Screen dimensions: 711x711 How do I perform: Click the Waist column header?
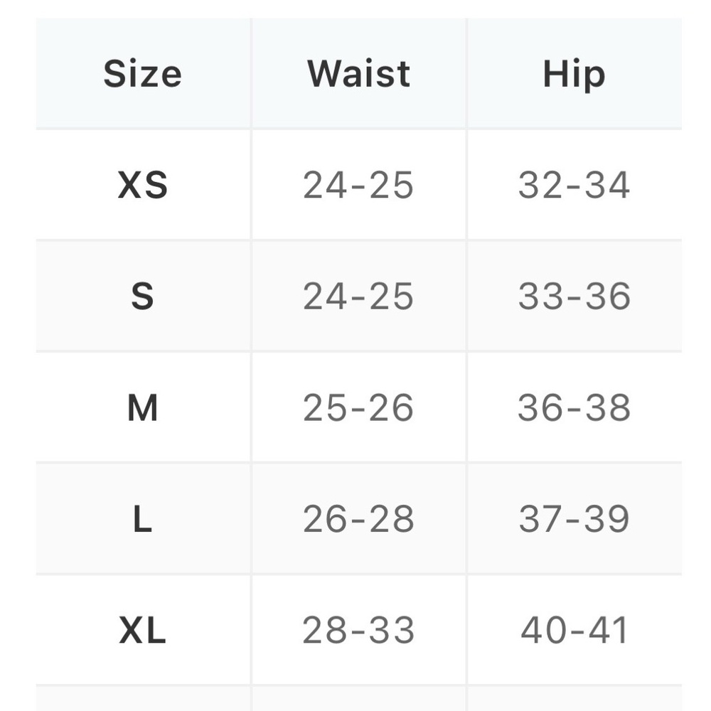coord(358,74)
